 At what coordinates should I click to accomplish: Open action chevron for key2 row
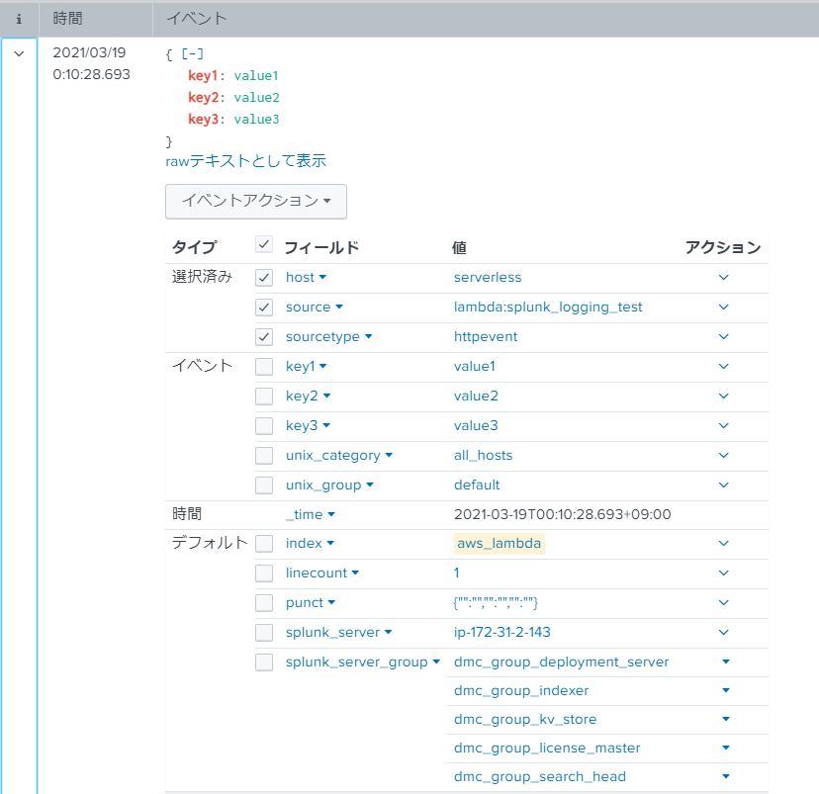tap(723, 397)
